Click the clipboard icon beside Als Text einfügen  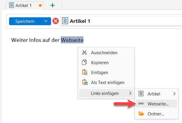pyautogui.click(x=85, y=83)
